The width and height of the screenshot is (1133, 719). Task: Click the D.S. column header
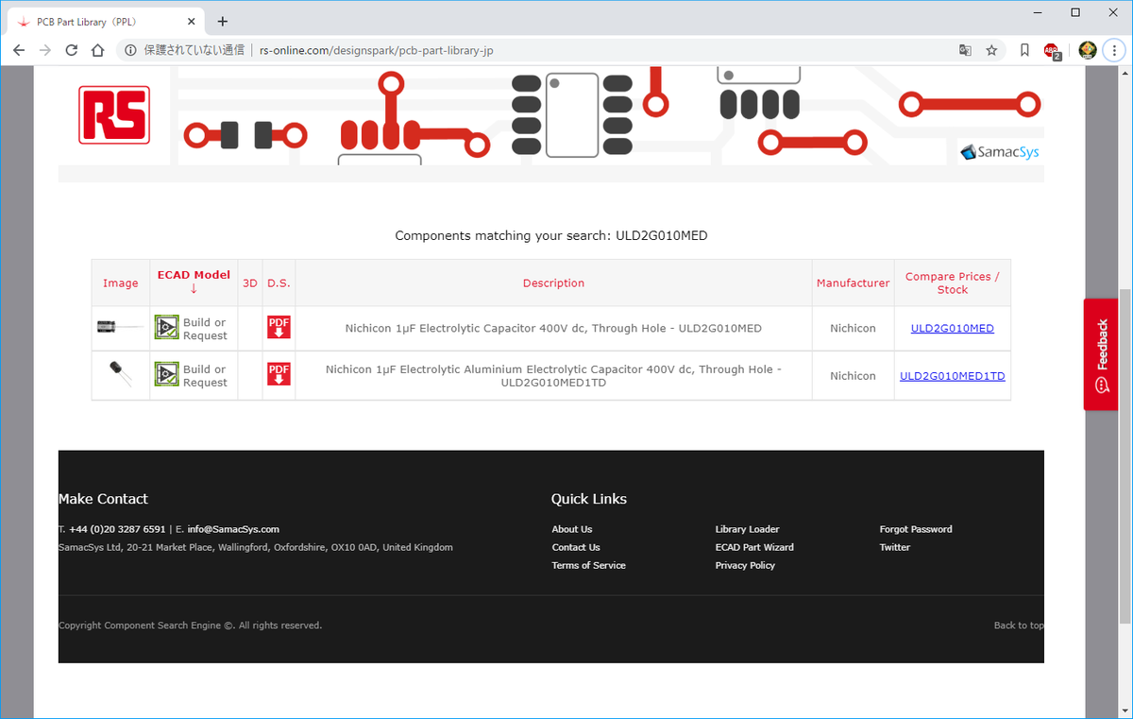click(x=279, y=283)
